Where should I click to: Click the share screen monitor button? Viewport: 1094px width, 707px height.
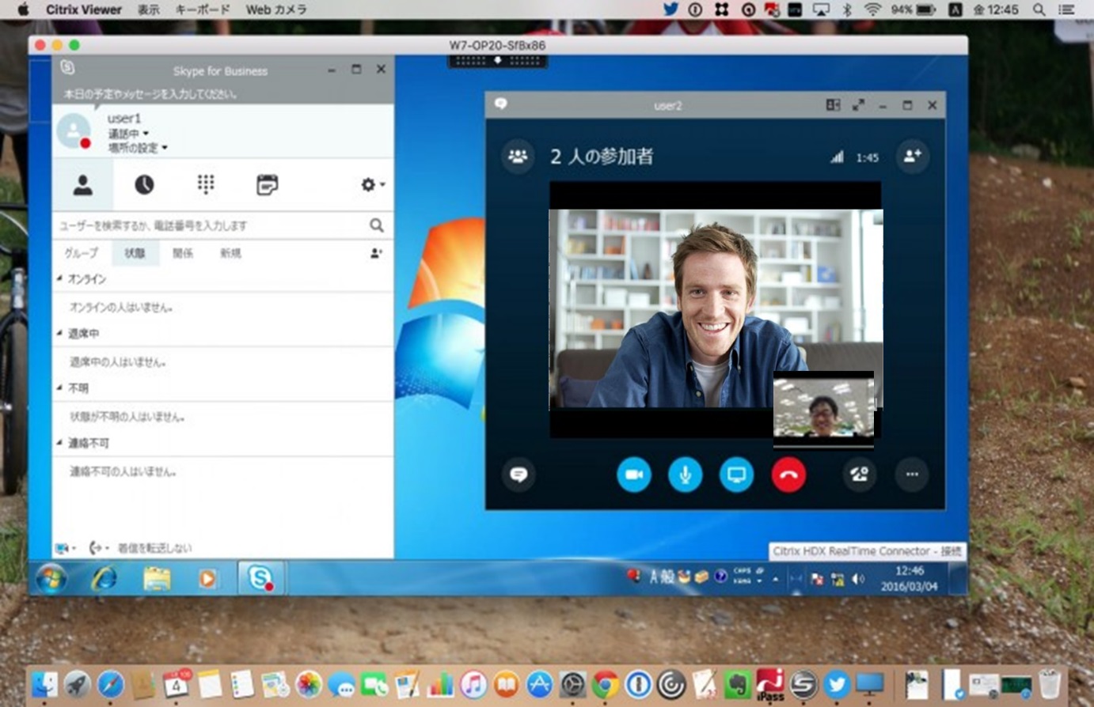click(x=736, y=474)
